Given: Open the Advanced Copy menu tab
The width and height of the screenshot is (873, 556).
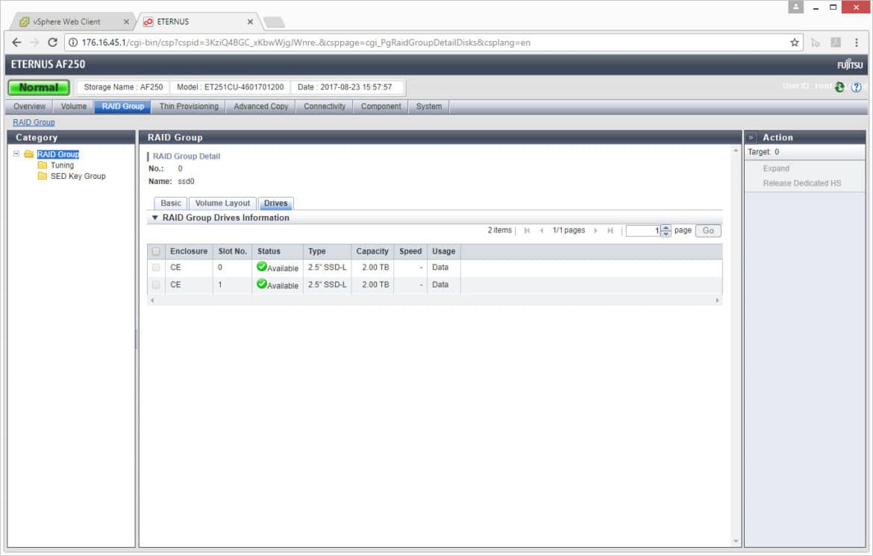Looking at the screenshot, I should (x=261, y=106).
